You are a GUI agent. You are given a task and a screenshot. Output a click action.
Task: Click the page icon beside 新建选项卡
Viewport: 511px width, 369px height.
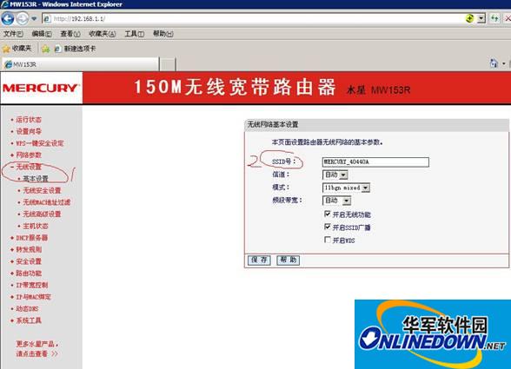pos(57,49)
